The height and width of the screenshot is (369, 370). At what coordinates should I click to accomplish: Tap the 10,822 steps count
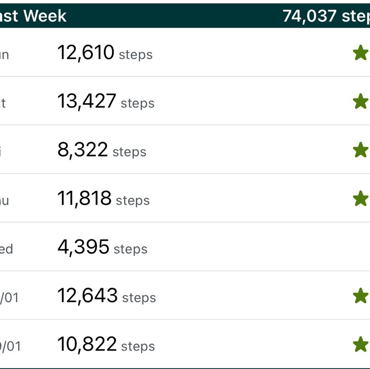click(x=106, y=345)
